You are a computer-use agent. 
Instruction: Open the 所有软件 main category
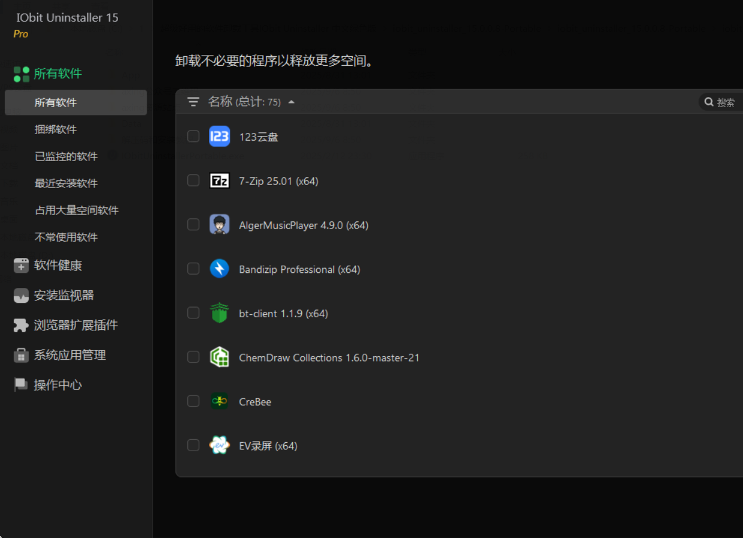click(x=57, y=74)
